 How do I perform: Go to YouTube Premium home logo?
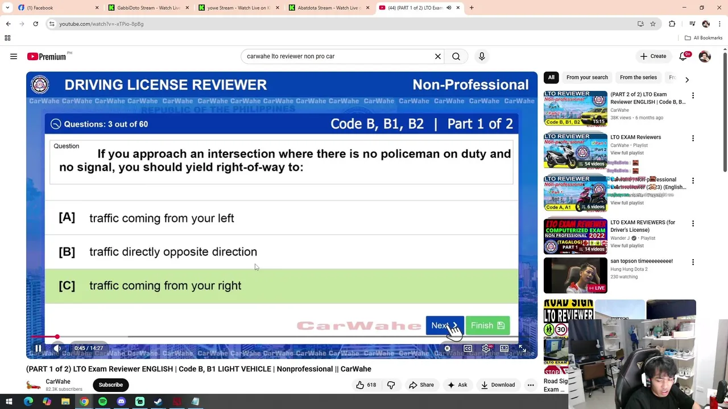tap(46, 56)
